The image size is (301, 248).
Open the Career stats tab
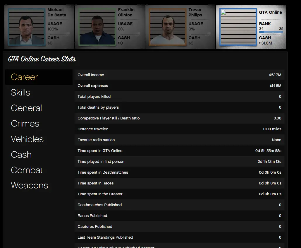point(25,77)
